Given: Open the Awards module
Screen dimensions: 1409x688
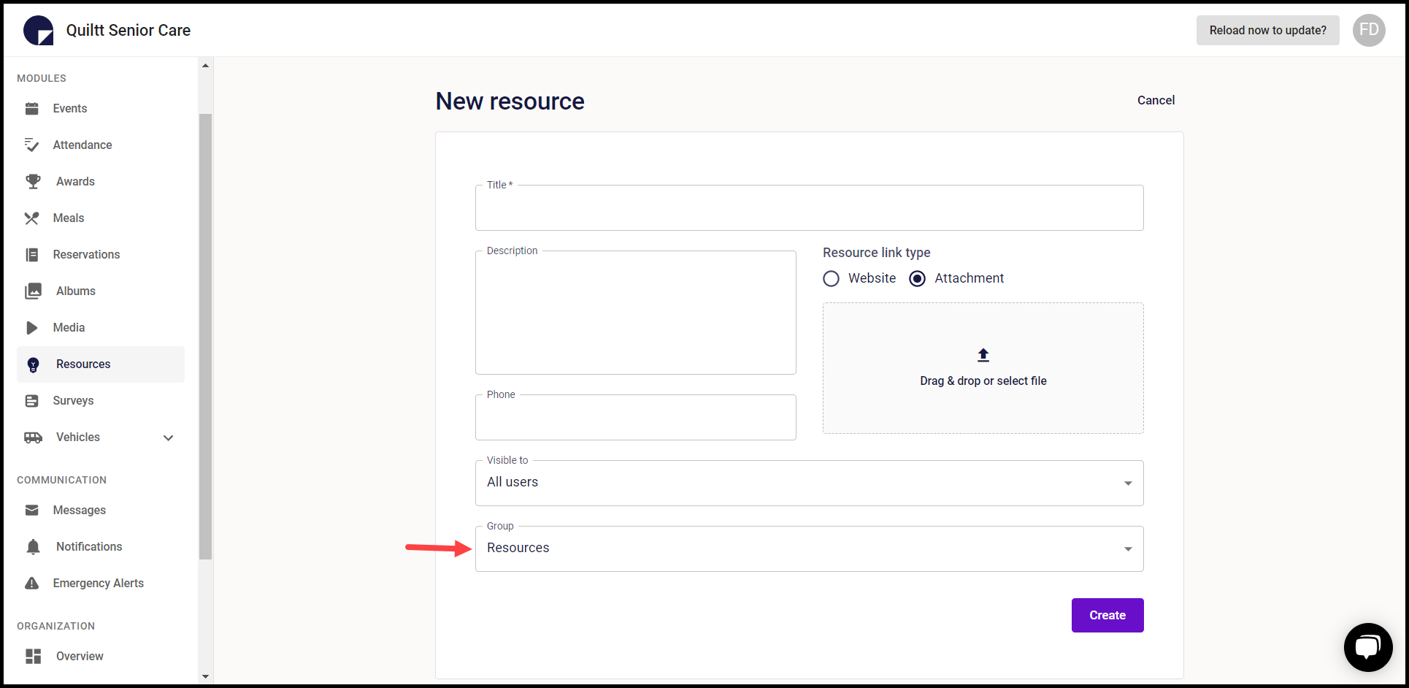Looking at the screenshot, I should 101,182.
